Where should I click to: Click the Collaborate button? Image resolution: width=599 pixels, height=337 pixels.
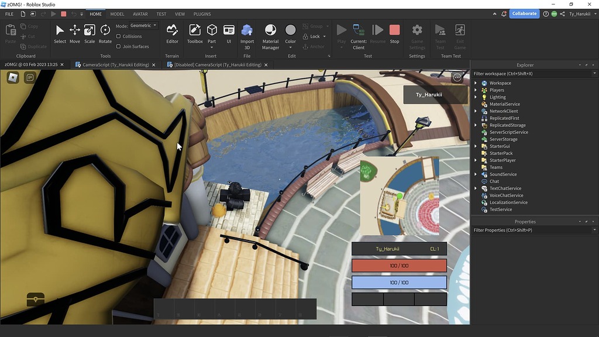click(x=524, y=13)
